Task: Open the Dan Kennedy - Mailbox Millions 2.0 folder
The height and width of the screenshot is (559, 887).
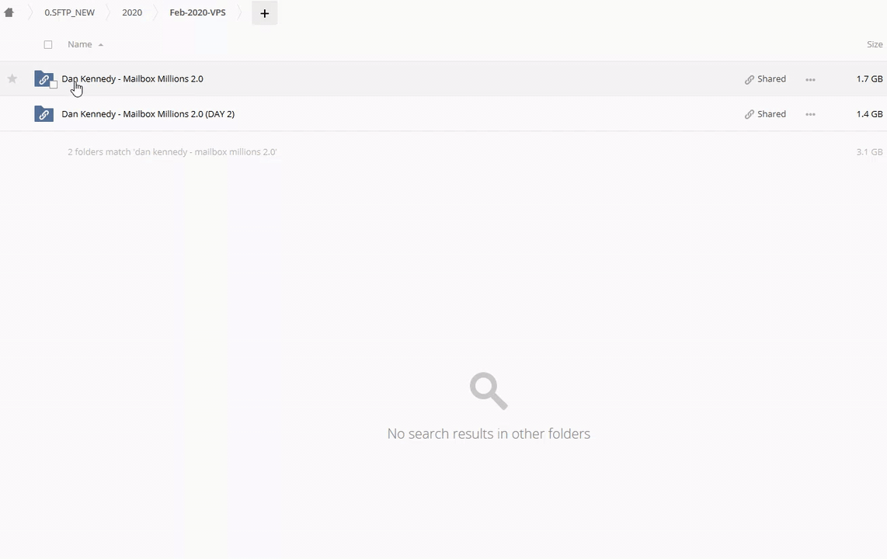Action: (x=132, y=78)
